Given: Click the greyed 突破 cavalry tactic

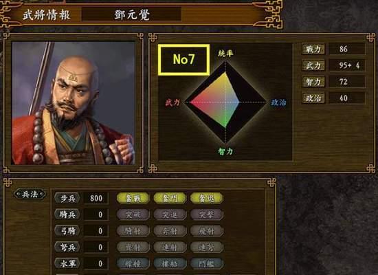Looking at the screenshot, I should tap(133, 214).
